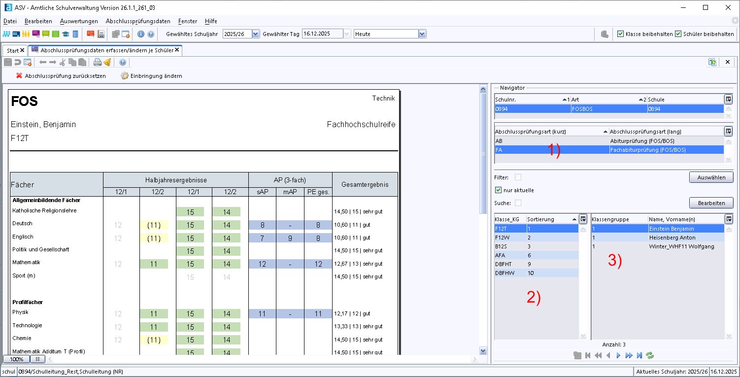
Task: Go to next record with blue arrow
Action: click(618, 355)
